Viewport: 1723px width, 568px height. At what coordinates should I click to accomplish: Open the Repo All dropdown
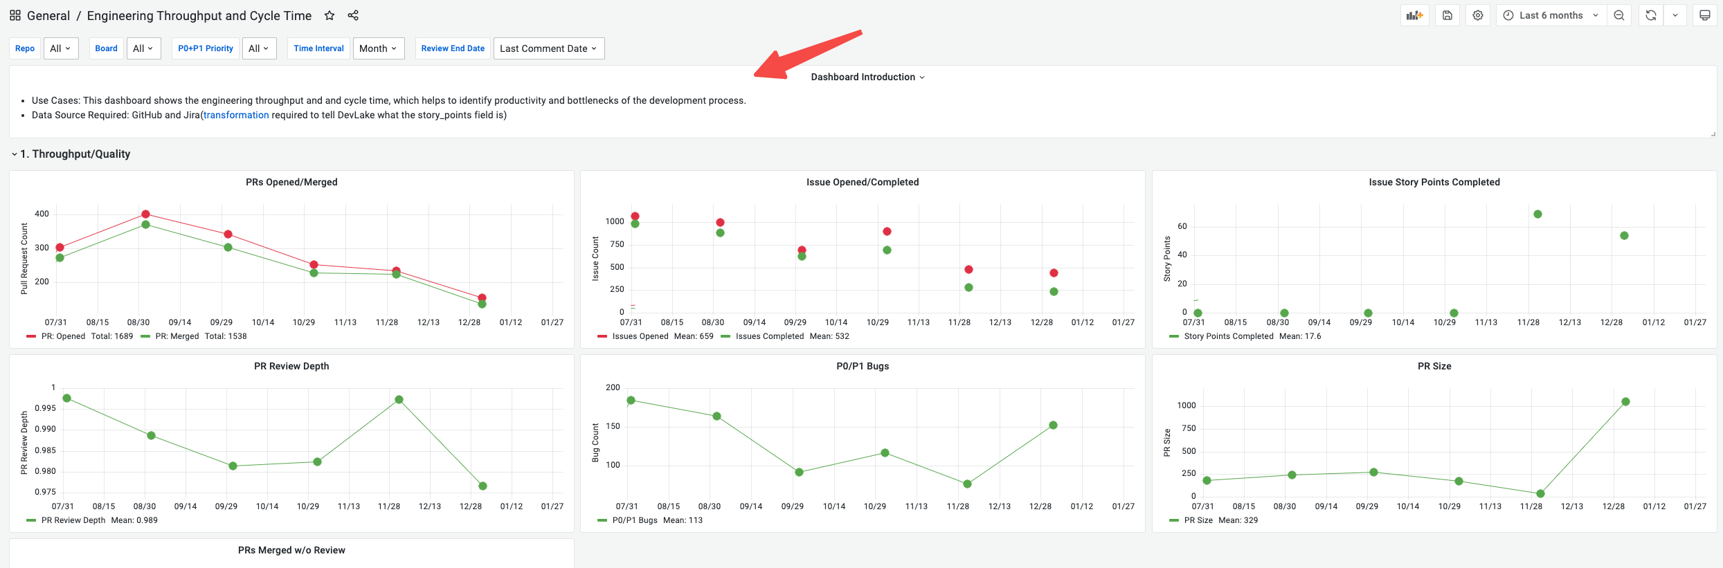[61, 48]
